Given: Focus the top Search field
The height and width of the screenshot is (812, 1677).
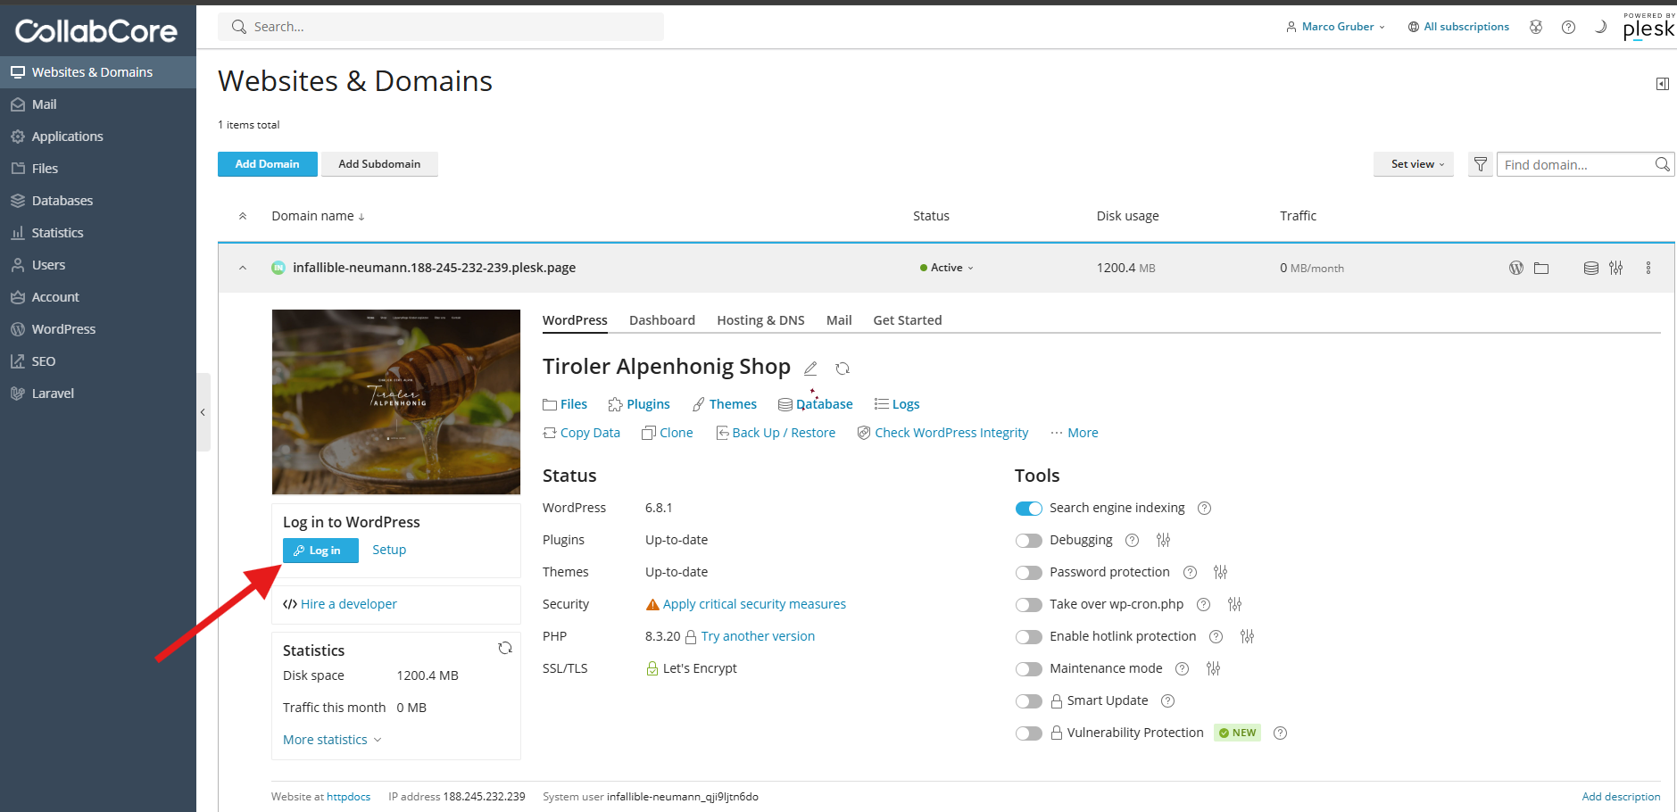Looking at the screenshot, I should pos(441,27).
